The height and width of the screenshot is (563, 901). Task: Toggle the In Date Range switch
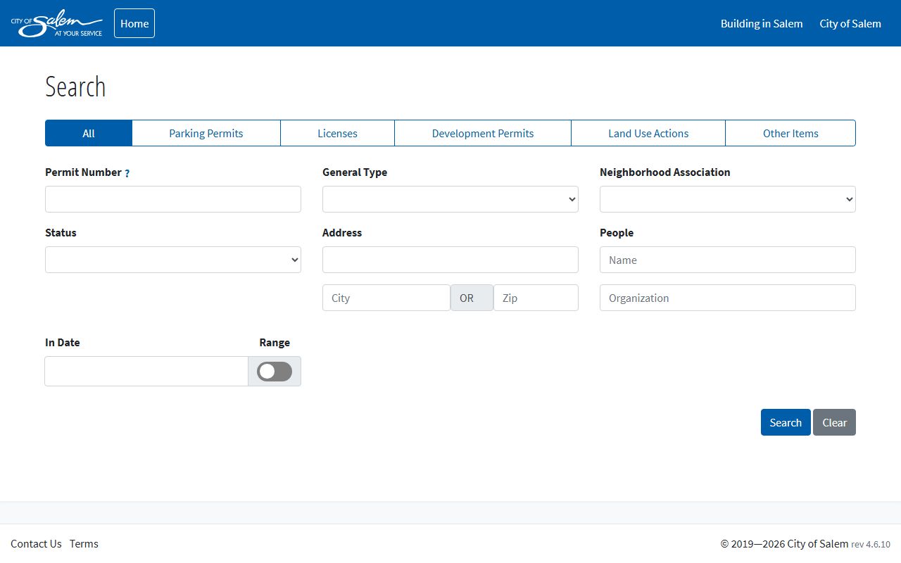click(274, 372)
